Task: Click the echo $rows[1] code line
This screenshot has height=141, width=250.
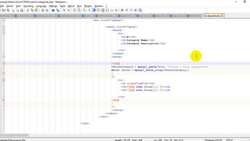Action: pyautogui.click(x=146, y=87)
